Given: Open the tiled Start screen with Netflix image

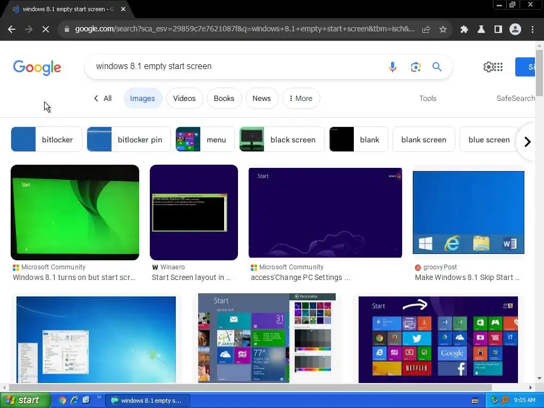Looking at the screenshot, I should [x=438, y=339].
